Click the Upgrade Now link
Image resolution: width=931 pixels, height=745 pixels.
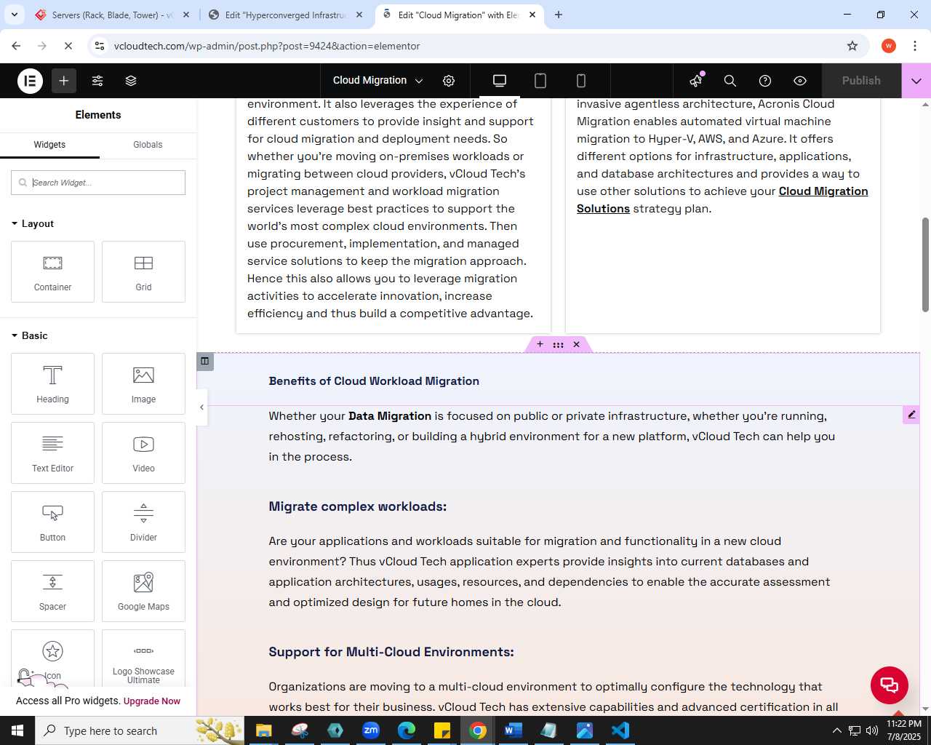click(x=152, y=701)
